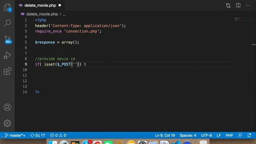Image resolution: width=256 pixels, height=144 pixels.
Task: Select the delete_movie.php editor tab
Action: pos(40,5)
